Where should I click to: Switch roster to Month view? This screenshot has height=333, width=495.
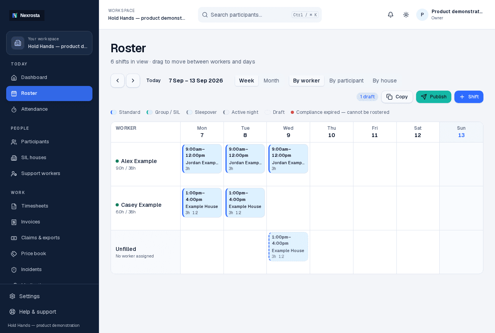(271, 81)
